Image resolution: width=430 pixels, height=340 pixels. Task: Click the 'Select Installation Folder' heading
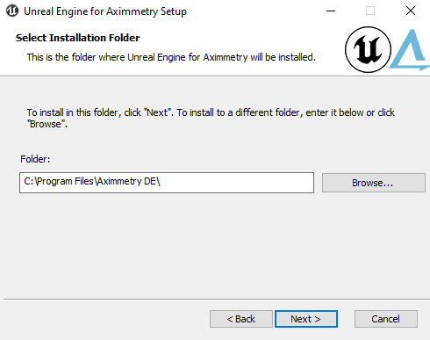tap(77, 38)
